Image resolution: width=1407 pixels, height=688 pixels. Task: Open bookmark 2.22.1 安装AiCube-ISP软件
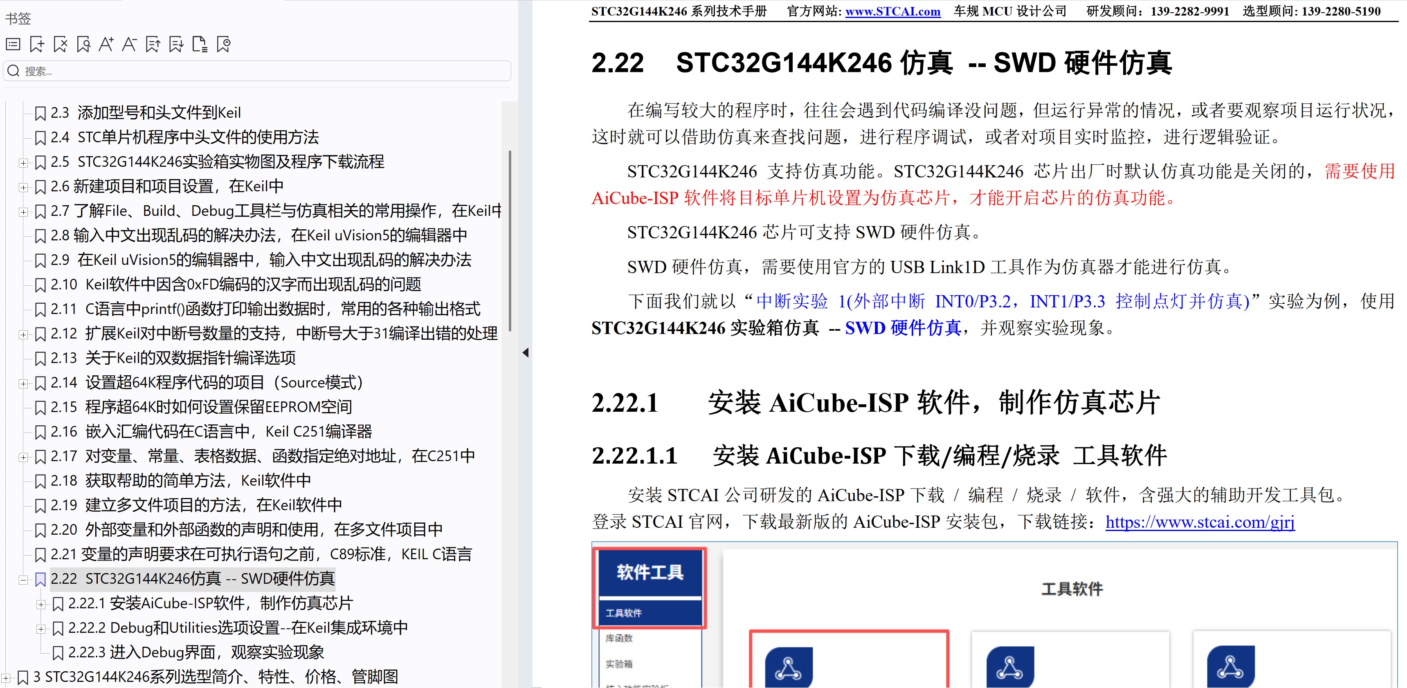pos(210,603)
